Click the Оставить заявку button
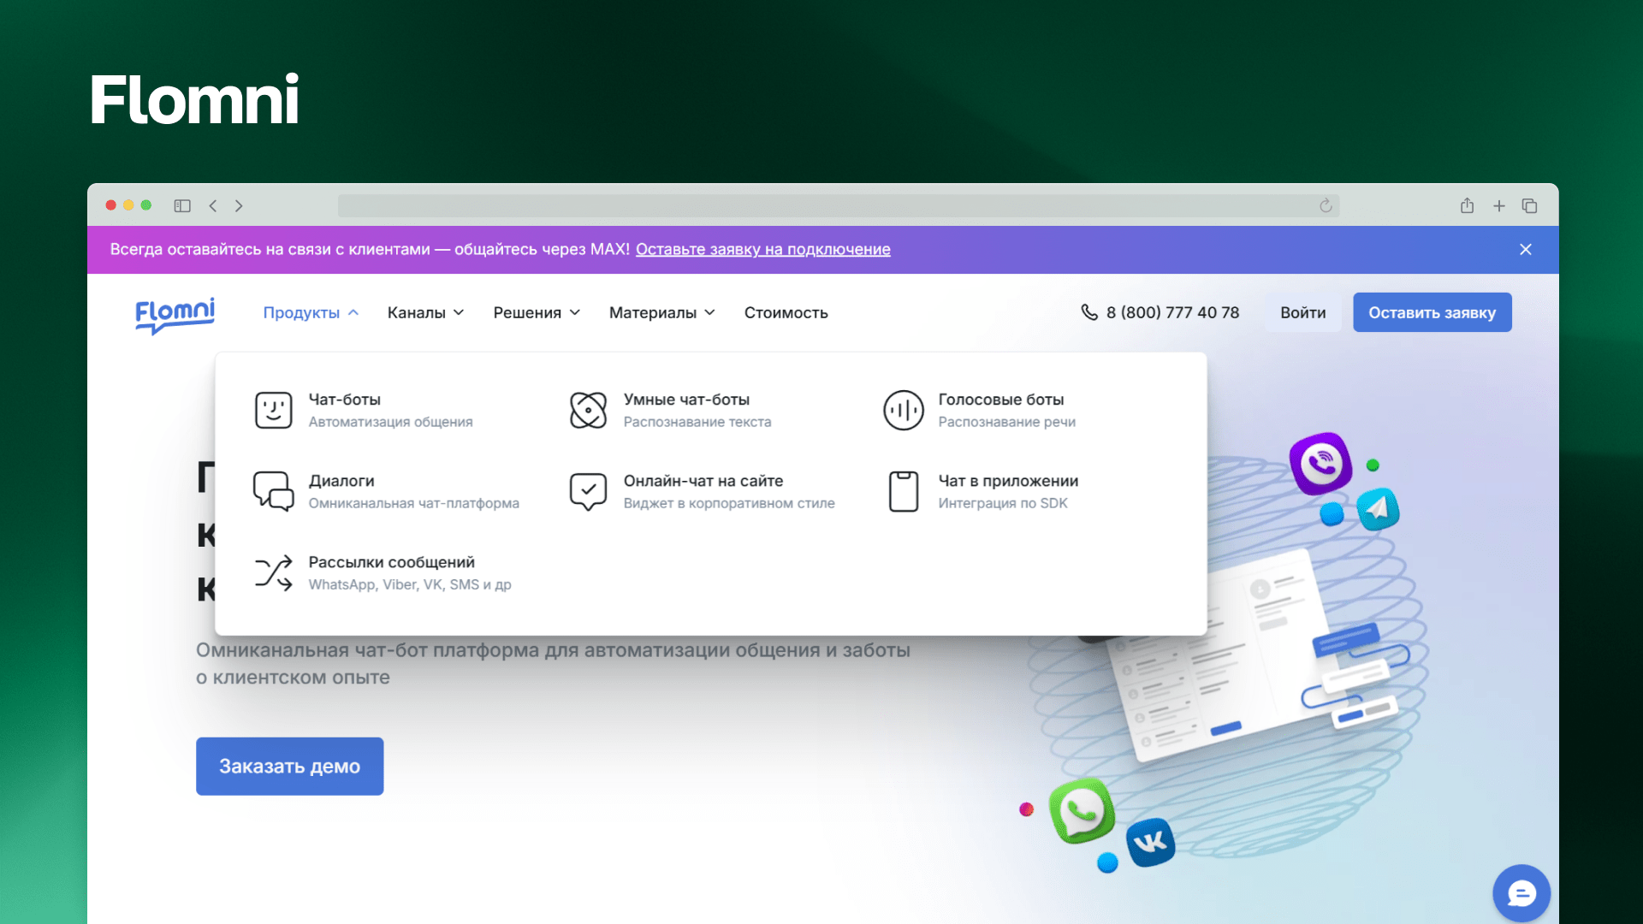Screen dimensions: 1643x924 (x=1432, y=312)
